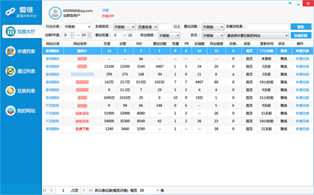The height and width of the screenshot is (195, 314).
Task: Click the 33.9万 cell in the 360 column
Action: (141, 82)
